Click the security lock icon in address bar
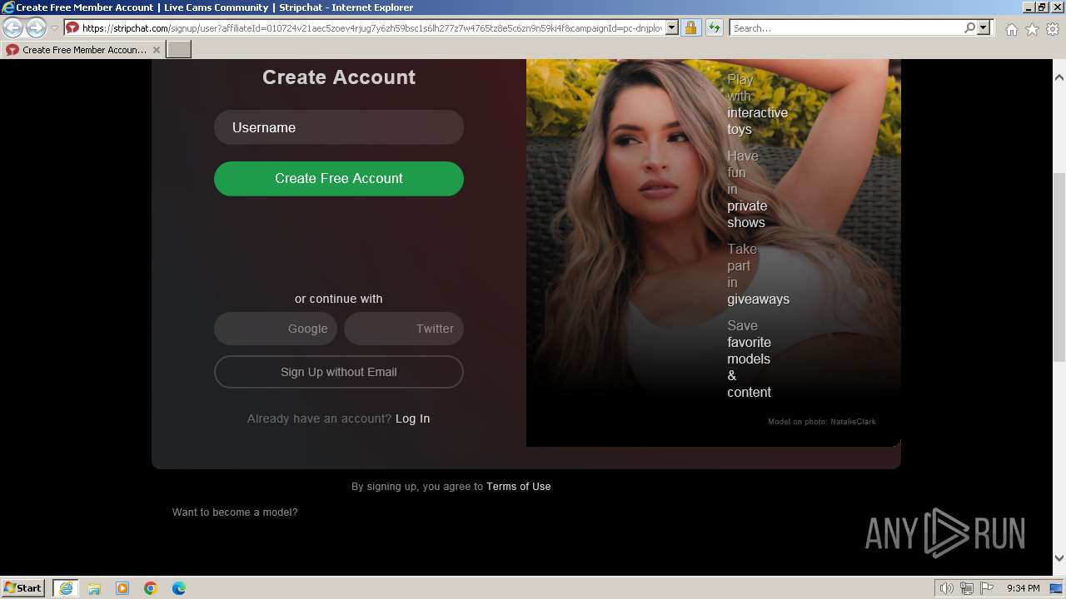 (690, 27)
